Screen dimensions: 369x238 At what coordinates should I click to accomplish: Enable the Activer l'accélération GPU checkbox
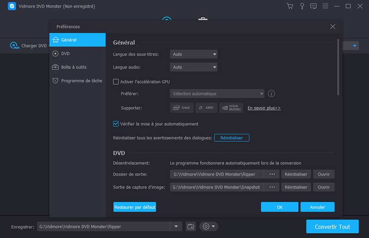click(116, 82)
